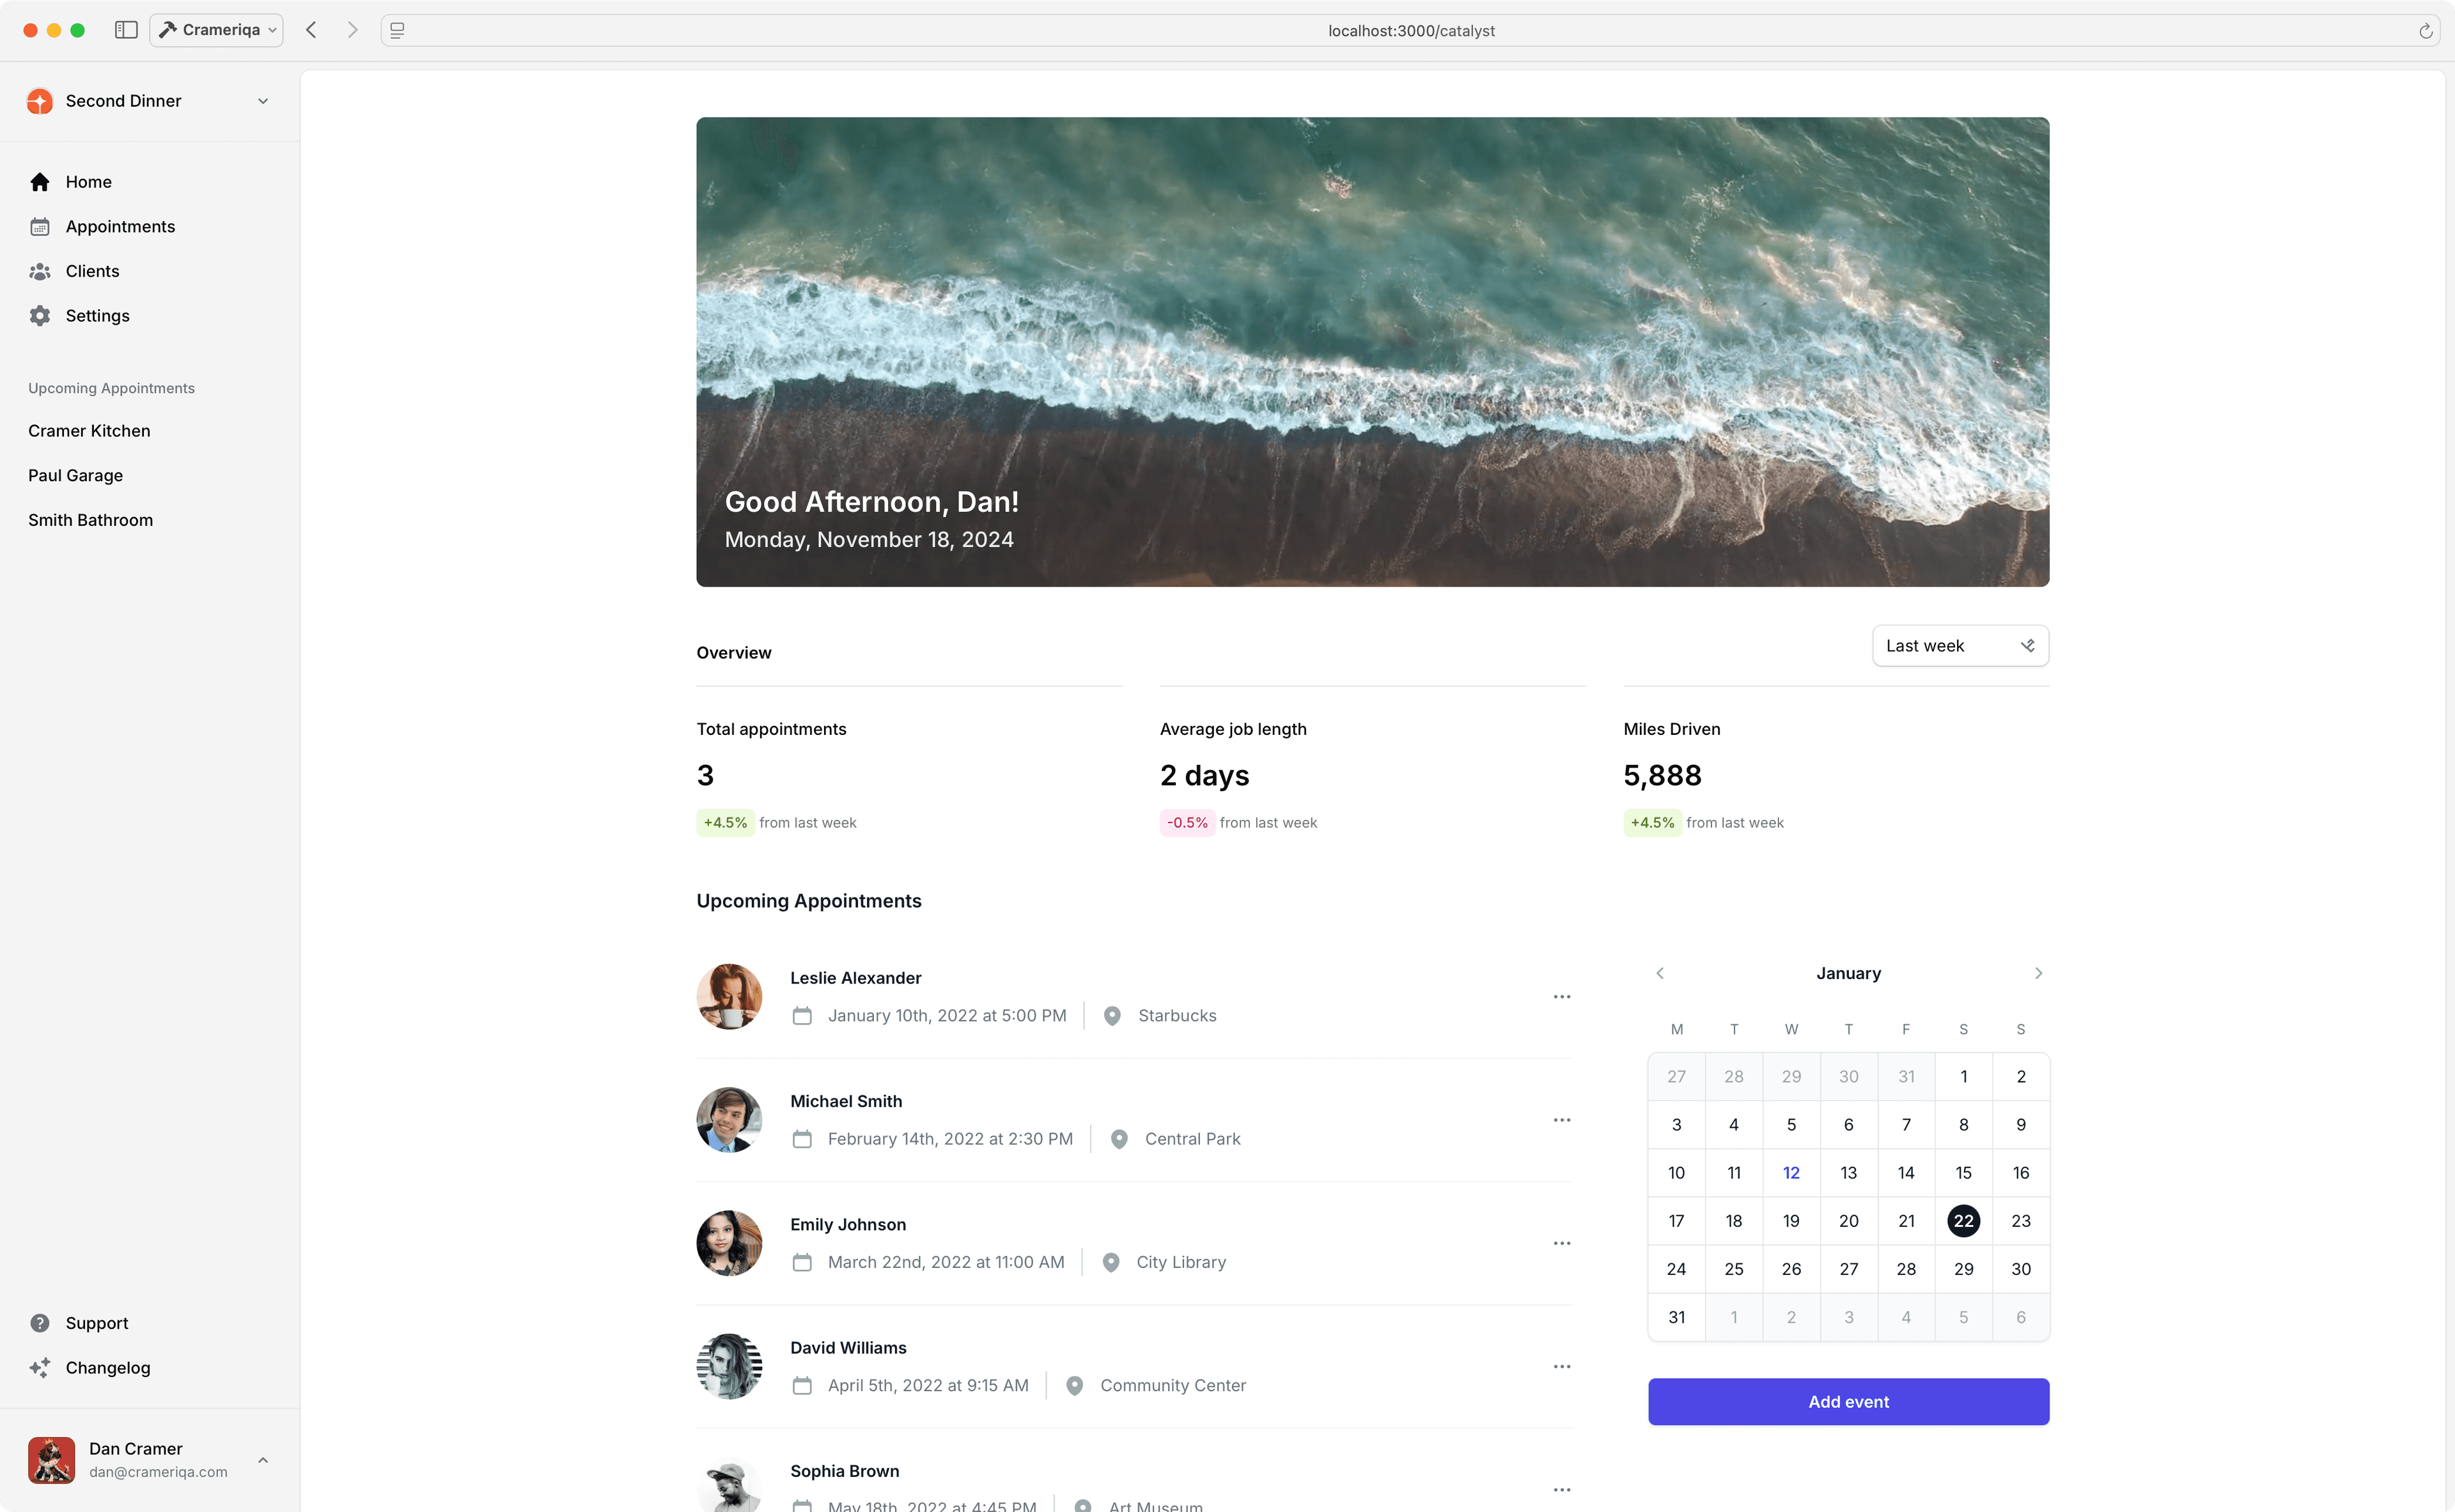This screenshot has width=2455, height=1512.
Task: Select January 12 in the calendar
Action: 1791,1173
